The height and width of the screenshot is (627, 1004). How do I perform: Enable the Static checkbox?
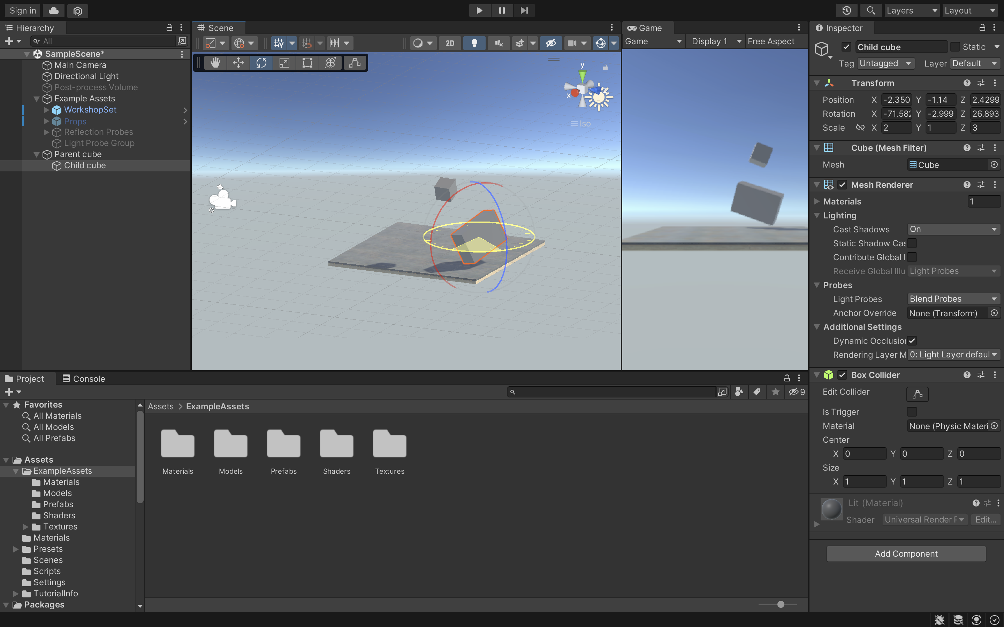coord(954,46)
